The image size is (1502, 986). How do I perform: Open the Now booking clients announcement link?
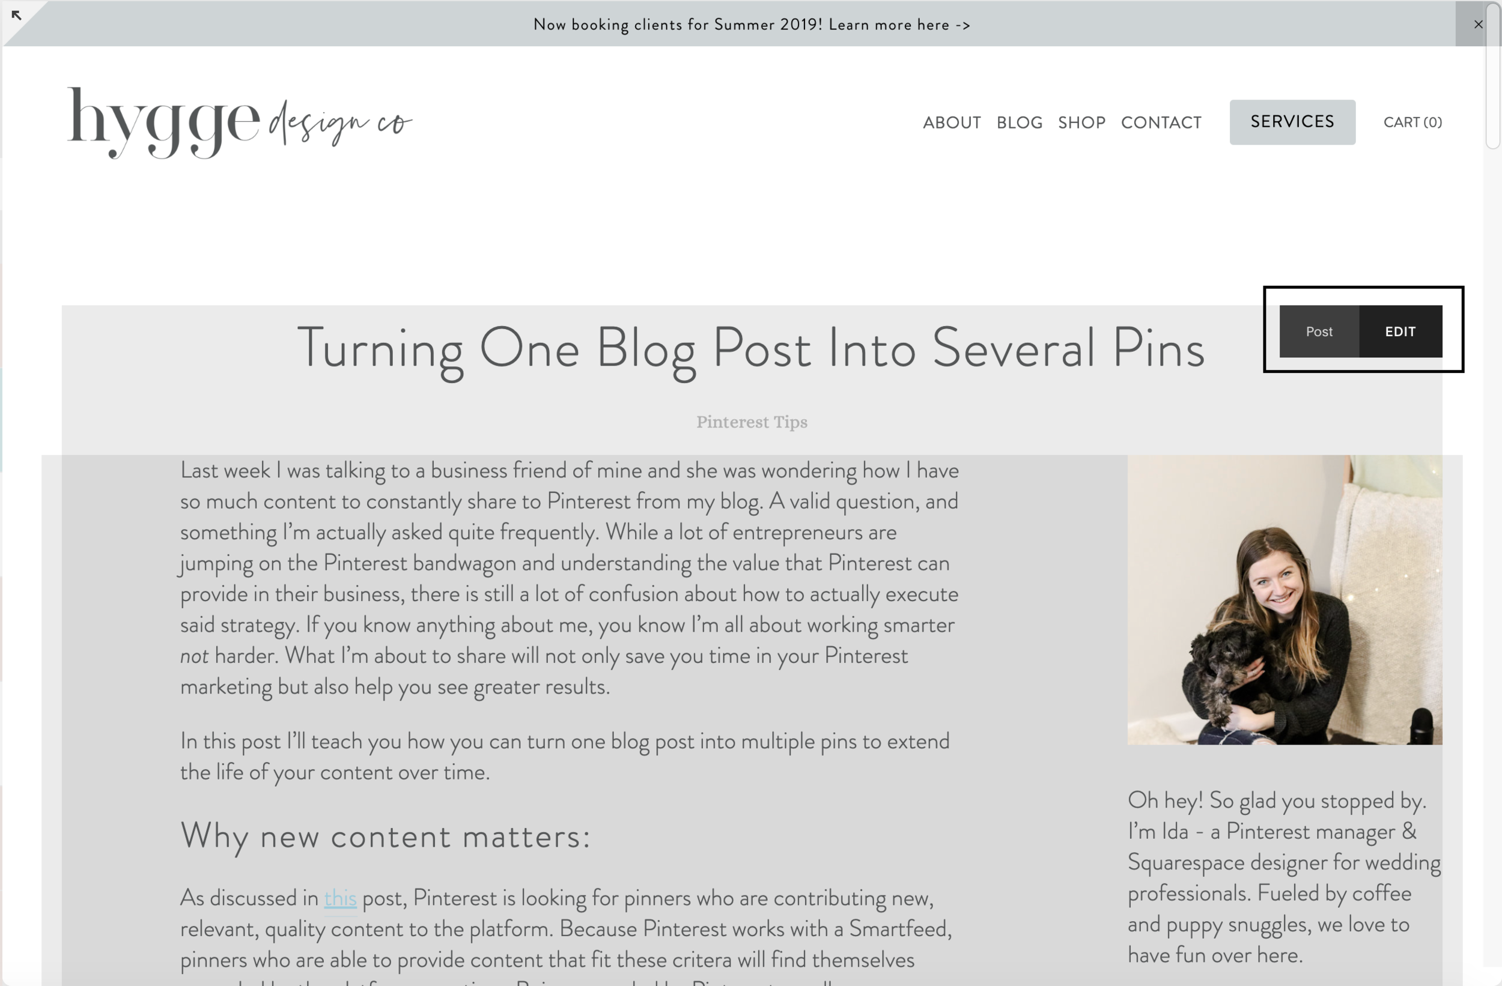click(x=752, y=25)
